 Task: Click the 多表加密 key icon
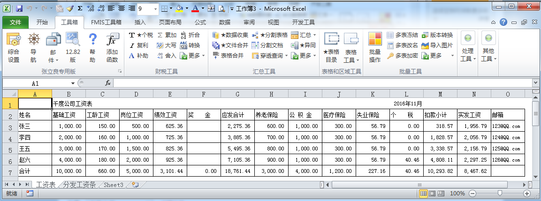pyautogui.click(x=402, y=56)
